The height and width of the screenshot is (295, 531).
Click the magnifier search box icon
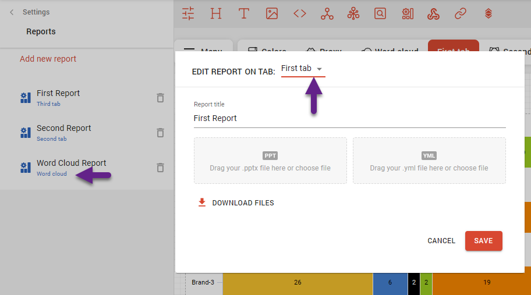[380, 13]
